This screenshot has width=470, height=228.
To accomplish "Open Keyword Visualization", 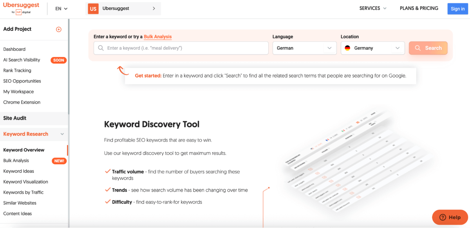I will (x=25, y=182).
